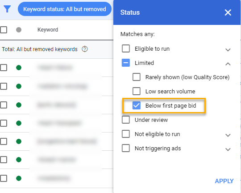The image size is (241, 193).
Task: Click the gray status dot column header
Action: pyautogui.click(x=19, y=30)
